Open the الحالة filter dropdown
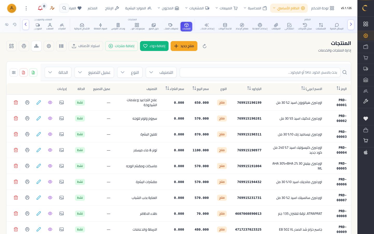Image resolution: width=374 pixels, height=234 pixels. pos(58,72)
